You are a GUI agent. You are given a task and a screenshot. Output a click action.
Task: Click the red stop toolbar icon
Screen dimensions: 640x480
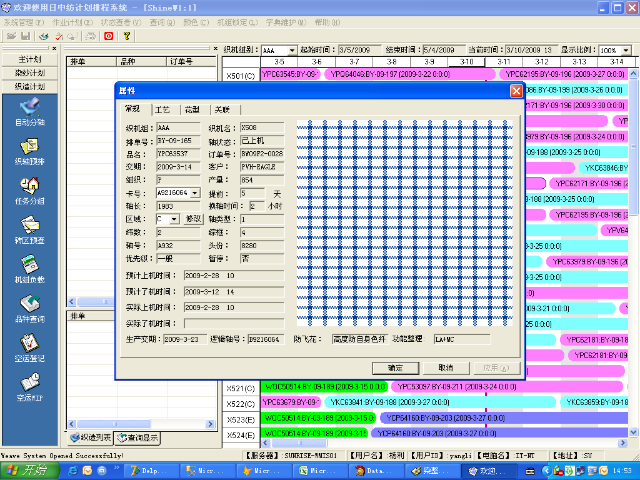(108, 36)
